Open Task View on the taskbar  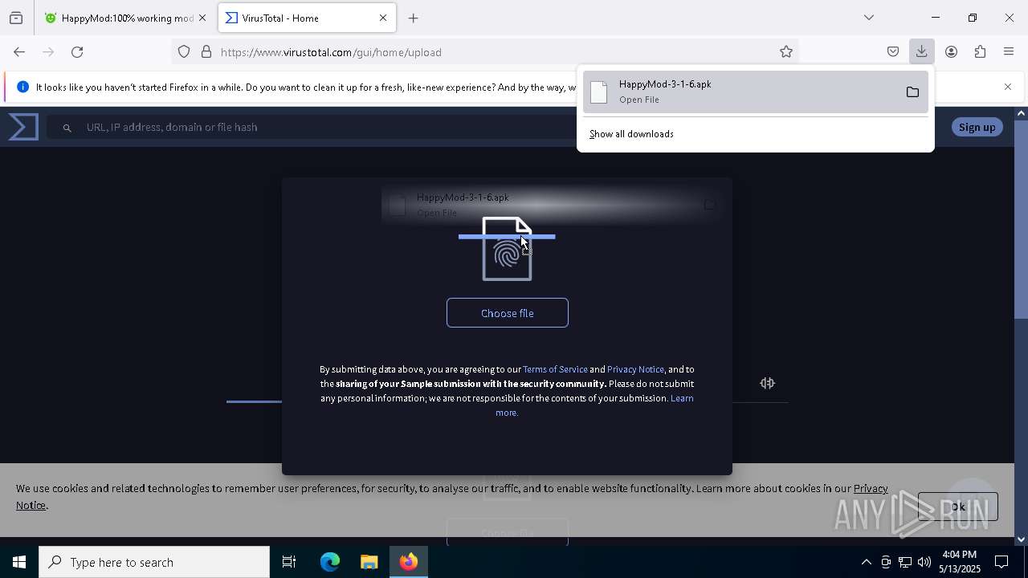point(289,562)
